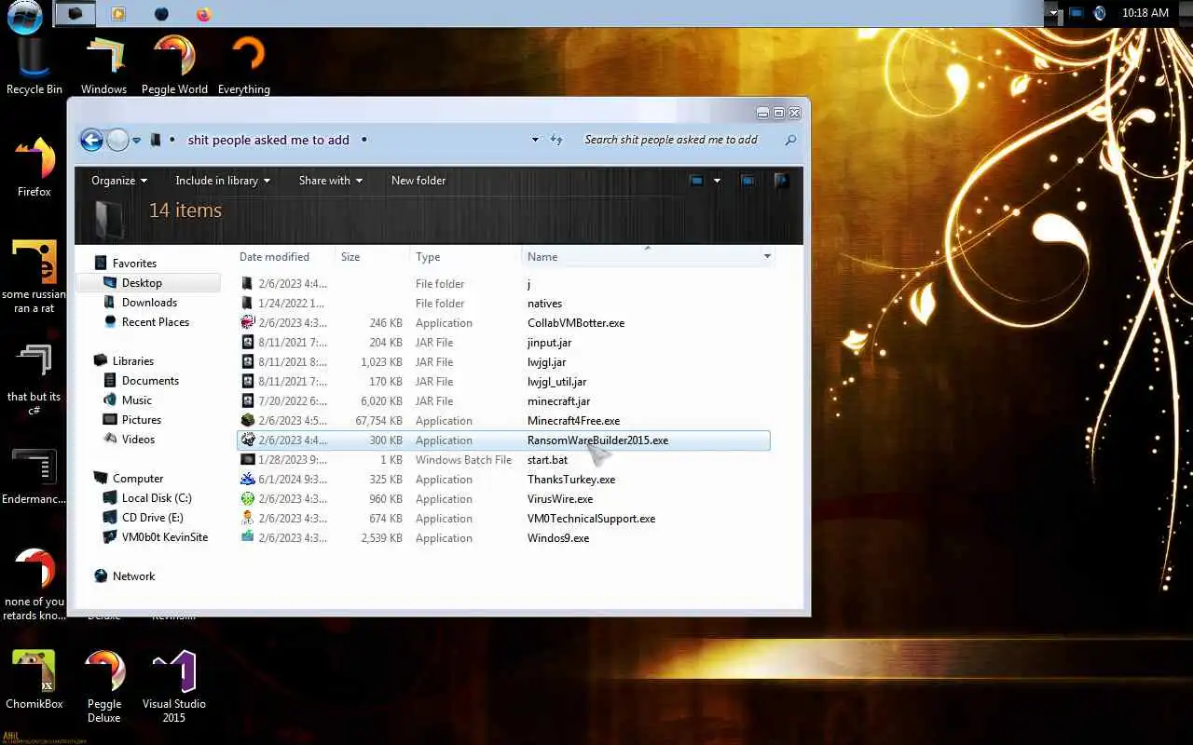Open the view options dropdown arrow
1193x745 pixels.
pos(717,181)
